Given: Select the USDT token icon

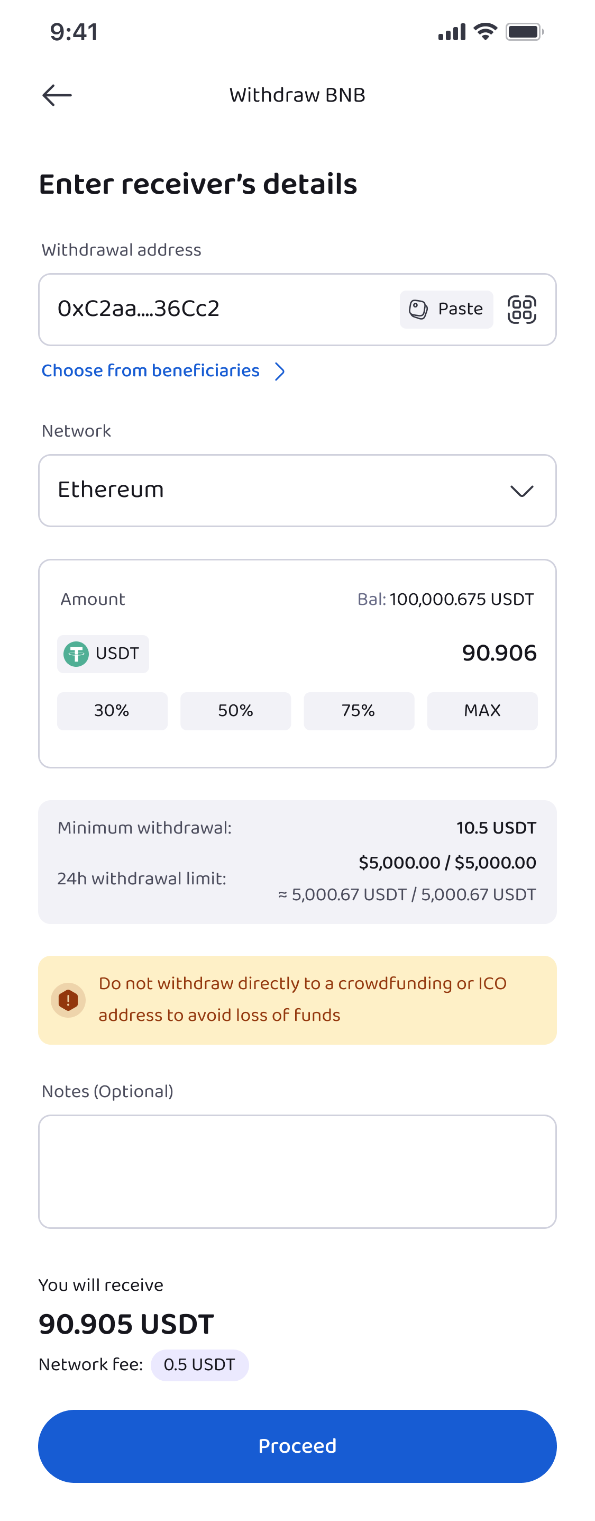Looking at the screenshot, I should point(76,654).
